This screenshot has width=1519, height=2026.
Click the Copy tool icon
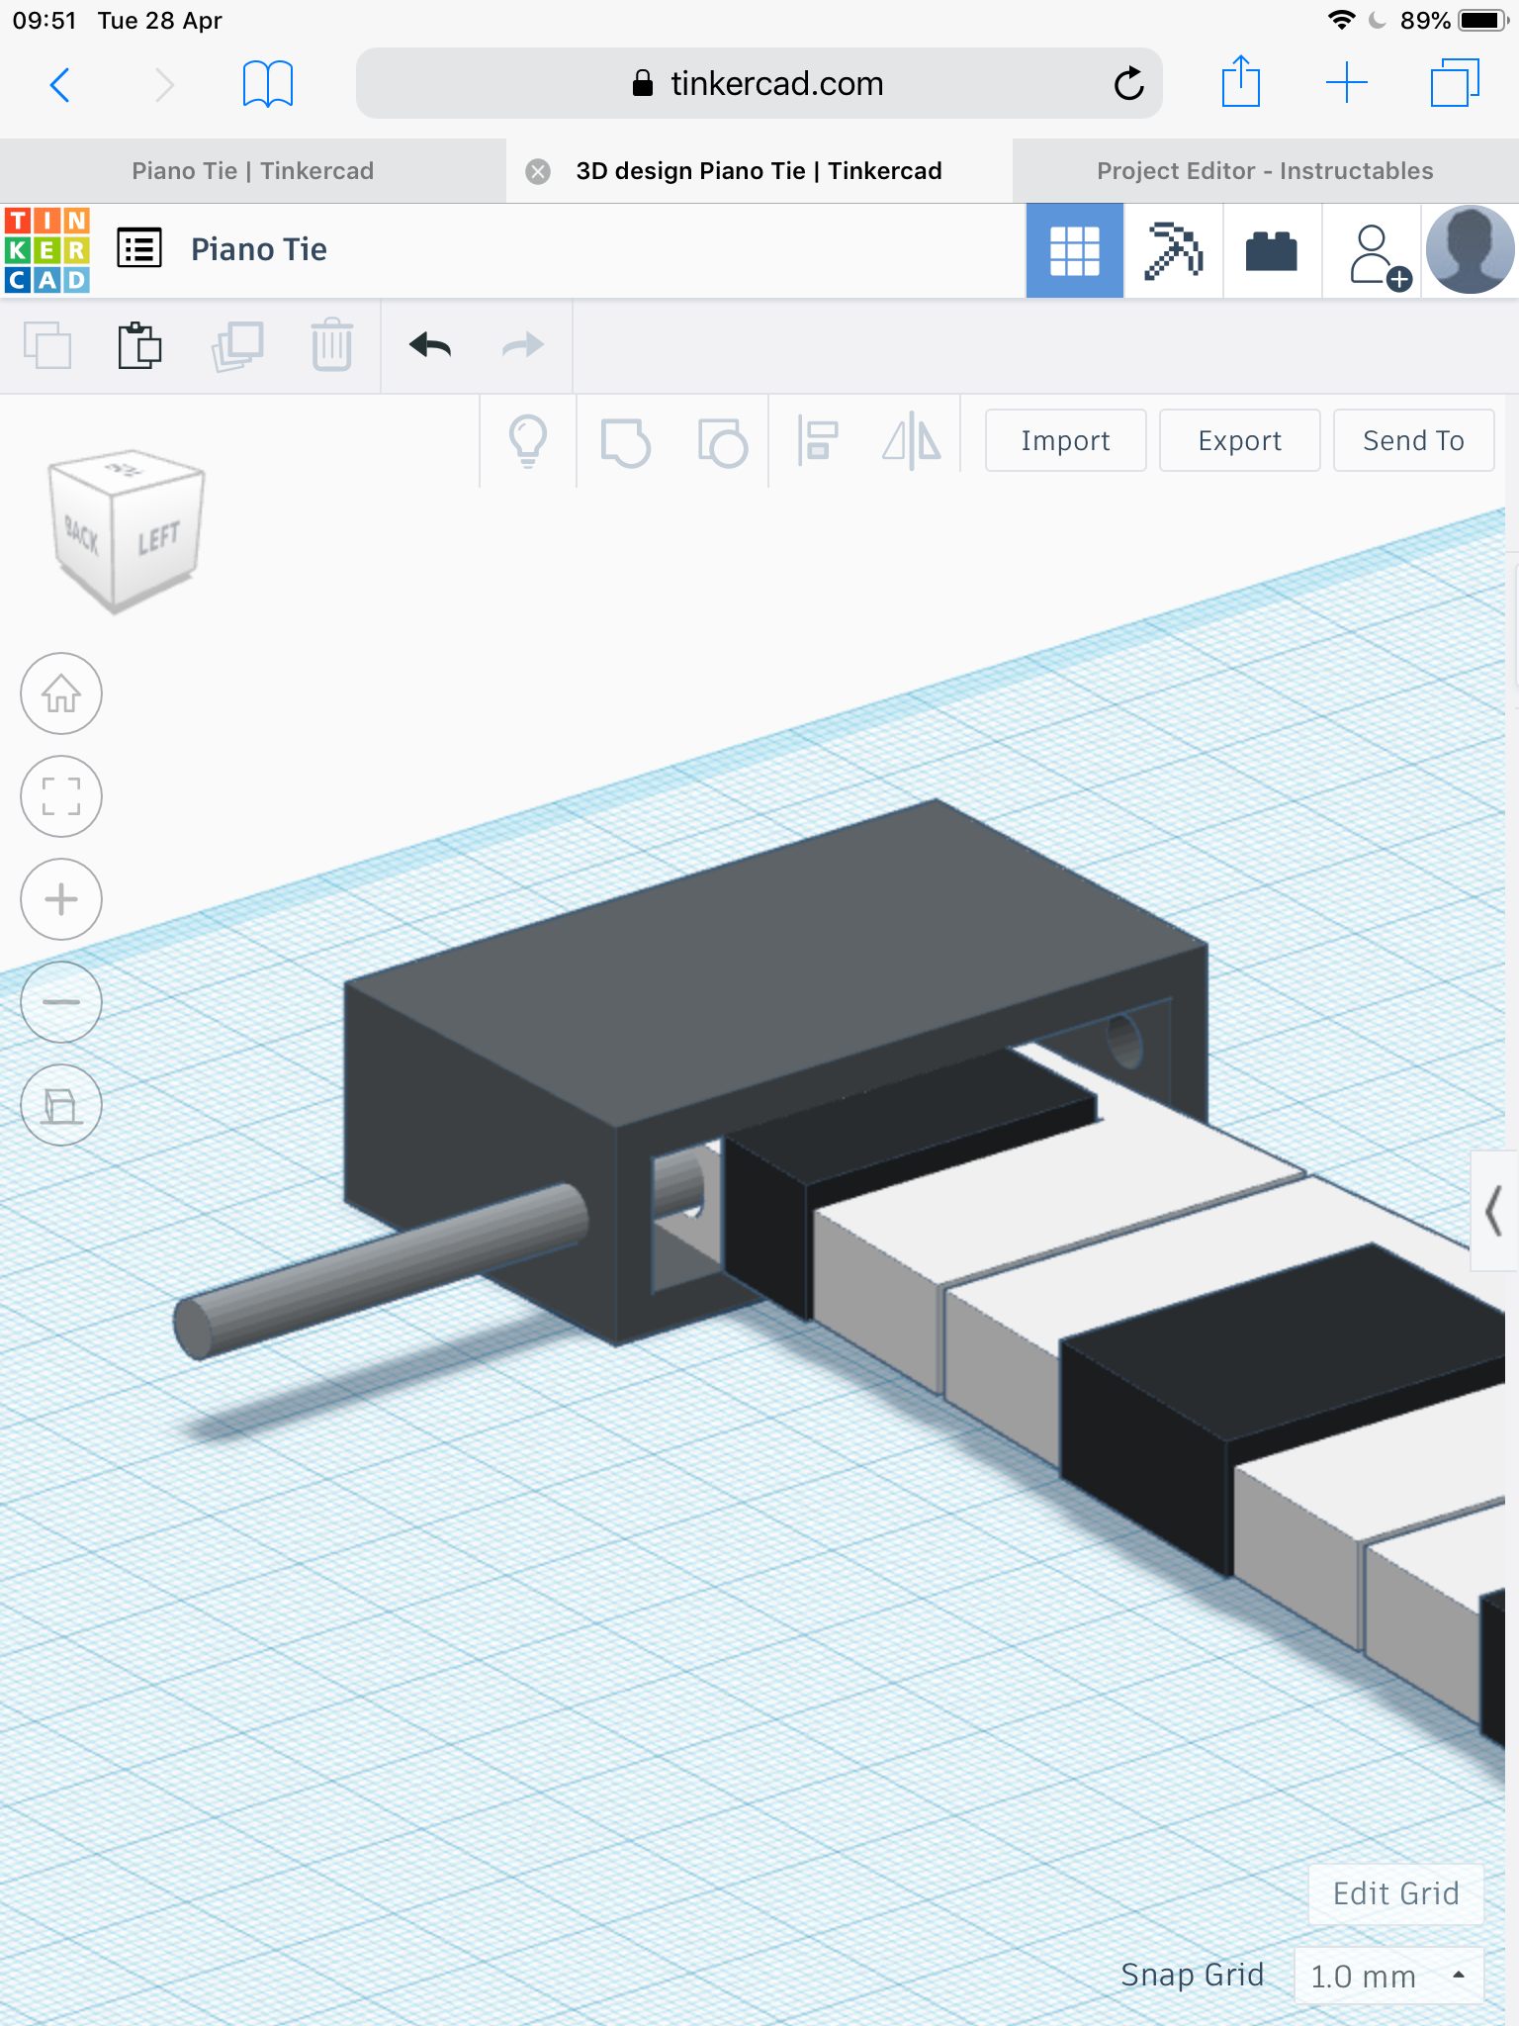(47, 345)
